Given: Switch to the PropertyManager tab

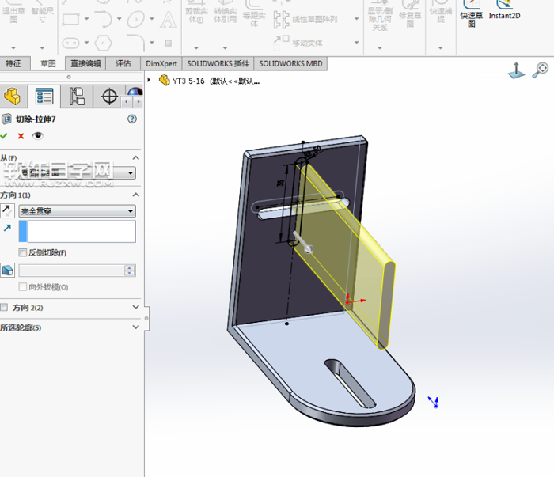Looking at the screenshot, I should (44, 97).
